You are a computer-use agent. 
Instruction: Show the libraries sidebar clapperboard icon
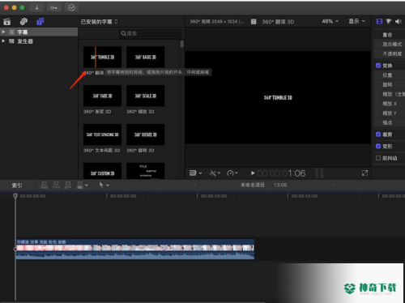[7, 22]
